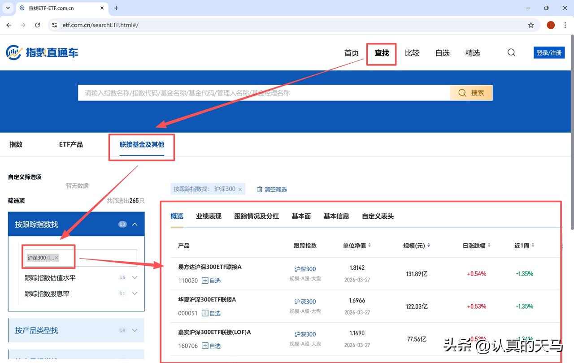Click 清空筛选 to clear filters
574x363 pixels.
[272, 190]
